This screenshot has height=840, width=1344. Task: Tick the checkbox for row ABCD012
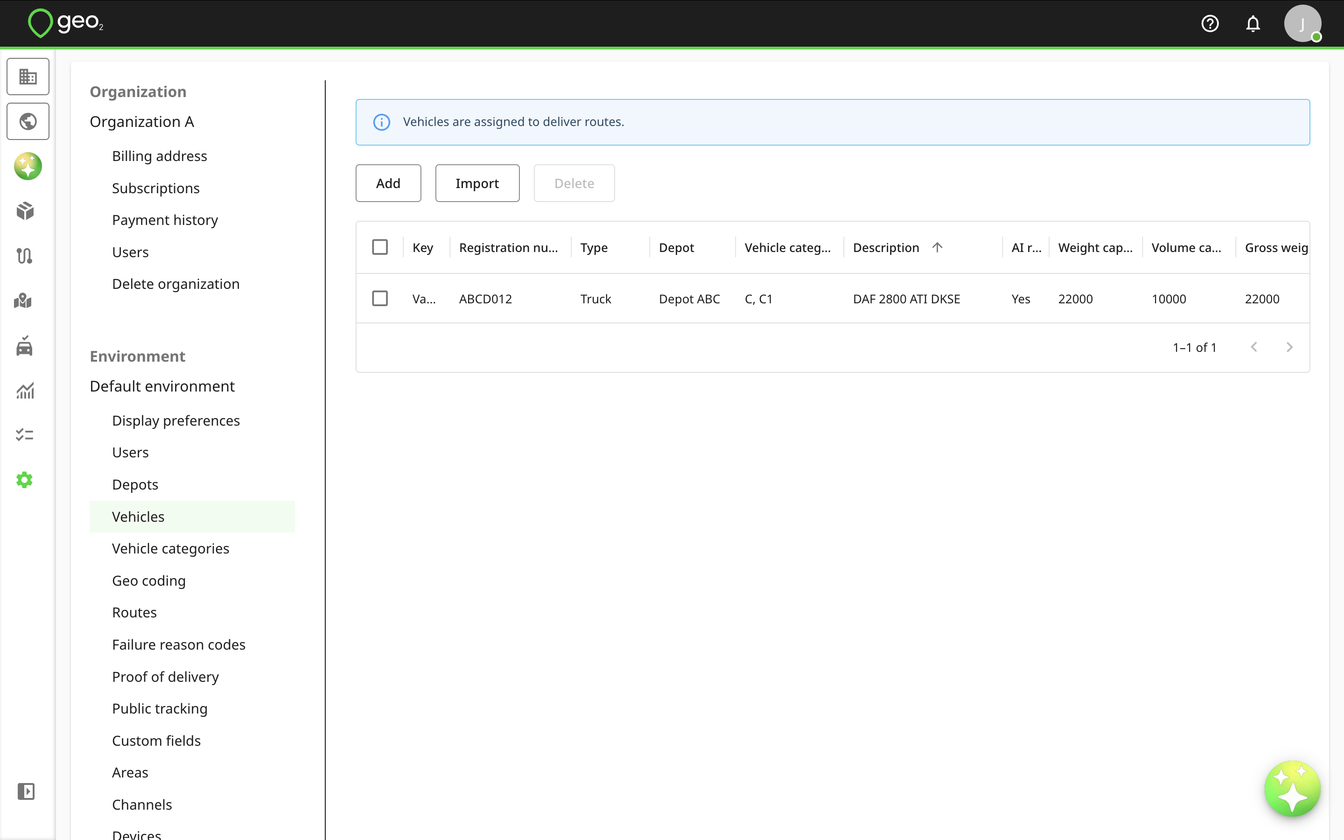coord(380,298)
